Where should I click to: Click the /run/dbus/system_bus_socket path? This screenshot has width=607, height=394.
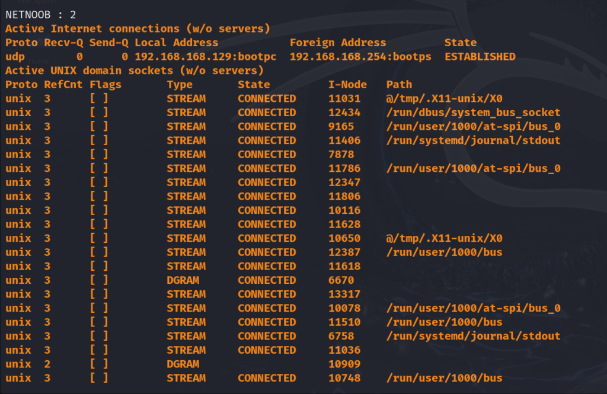474,113
